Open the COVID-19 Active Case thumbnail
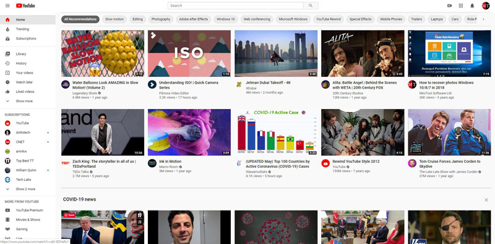The height and width of the screenshot is (244, 495). (276, 132)
